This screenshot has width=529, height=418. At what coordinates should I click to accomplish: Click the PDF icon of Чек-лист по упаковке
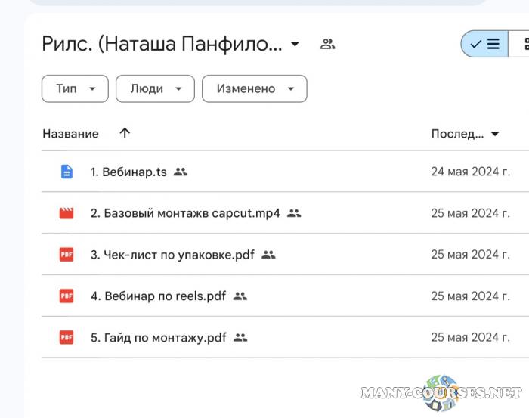coord(67,255)
